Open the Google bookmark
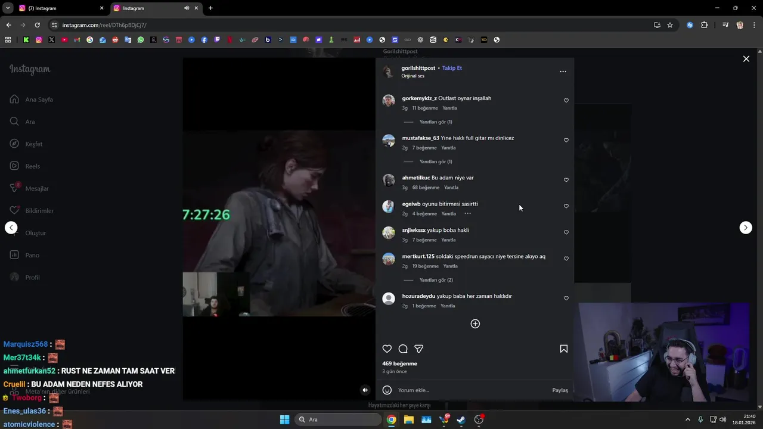This screenshot has height=429, width=763. tap(90, 40)
